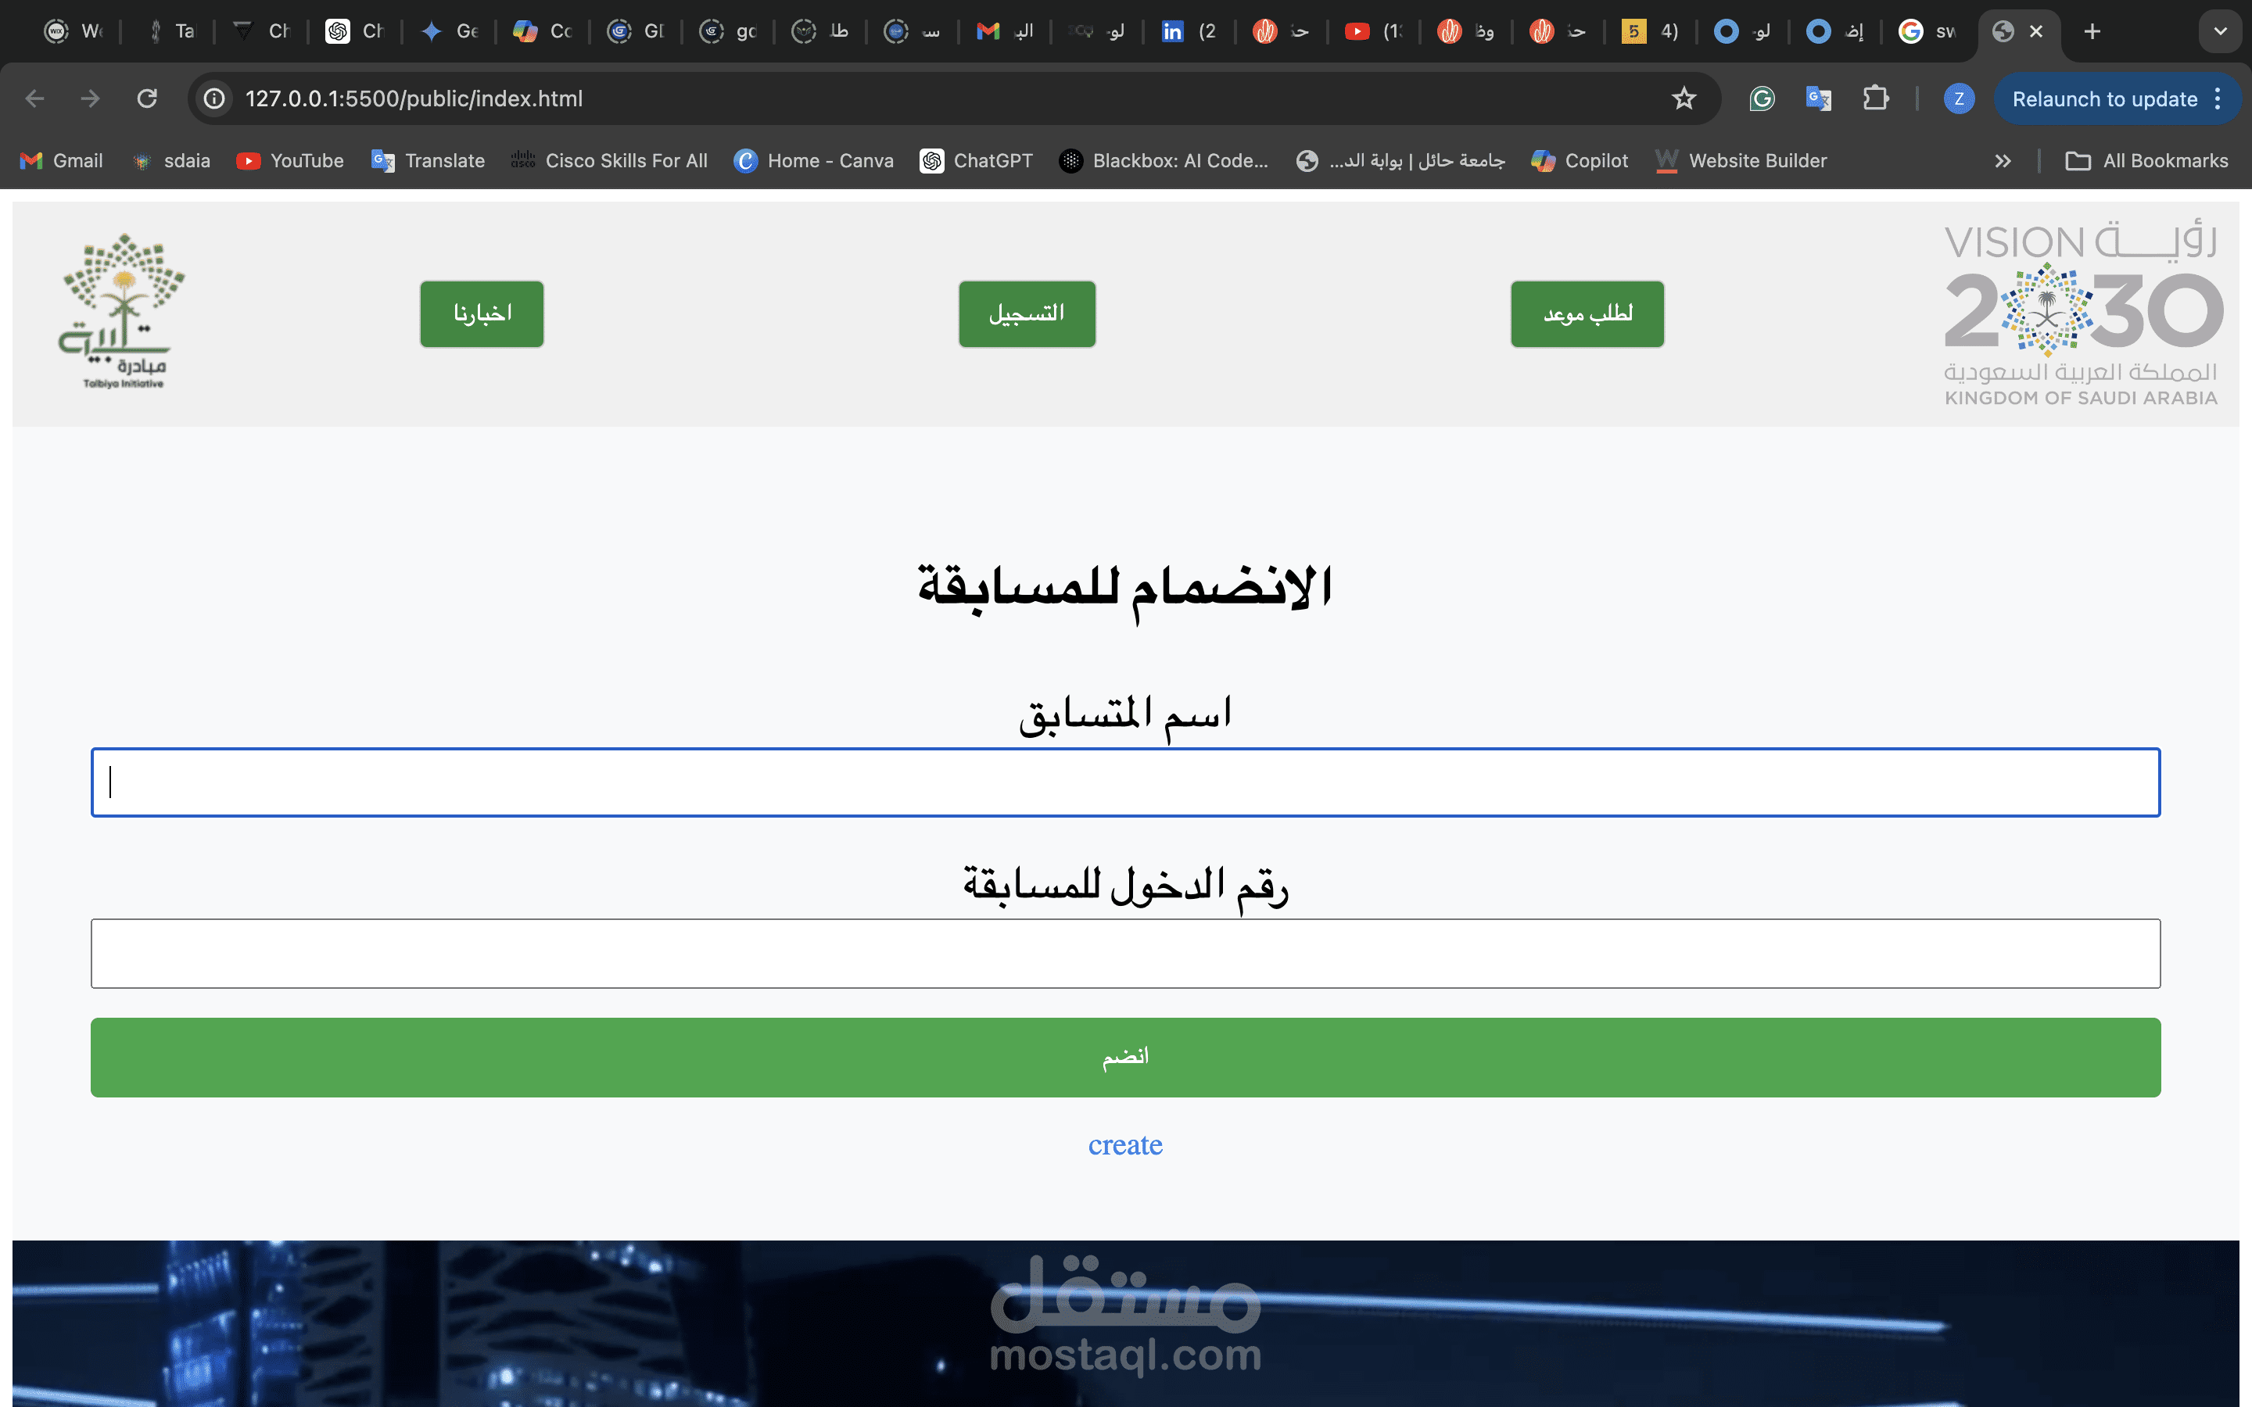This screenshot has width=2252, height=1407.
Task: Open the sdaia bookmark
Action: click(172, 161)
